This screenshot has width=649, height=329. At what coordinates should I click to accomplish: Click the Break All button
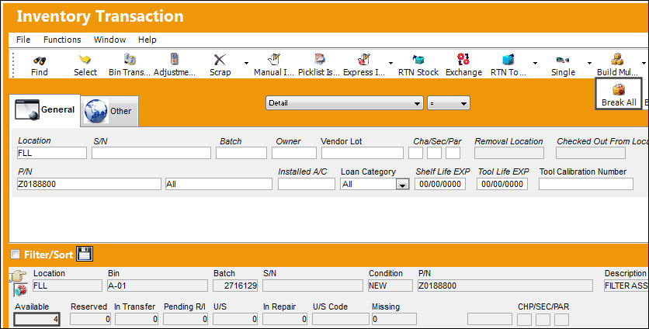coord(619,95)
